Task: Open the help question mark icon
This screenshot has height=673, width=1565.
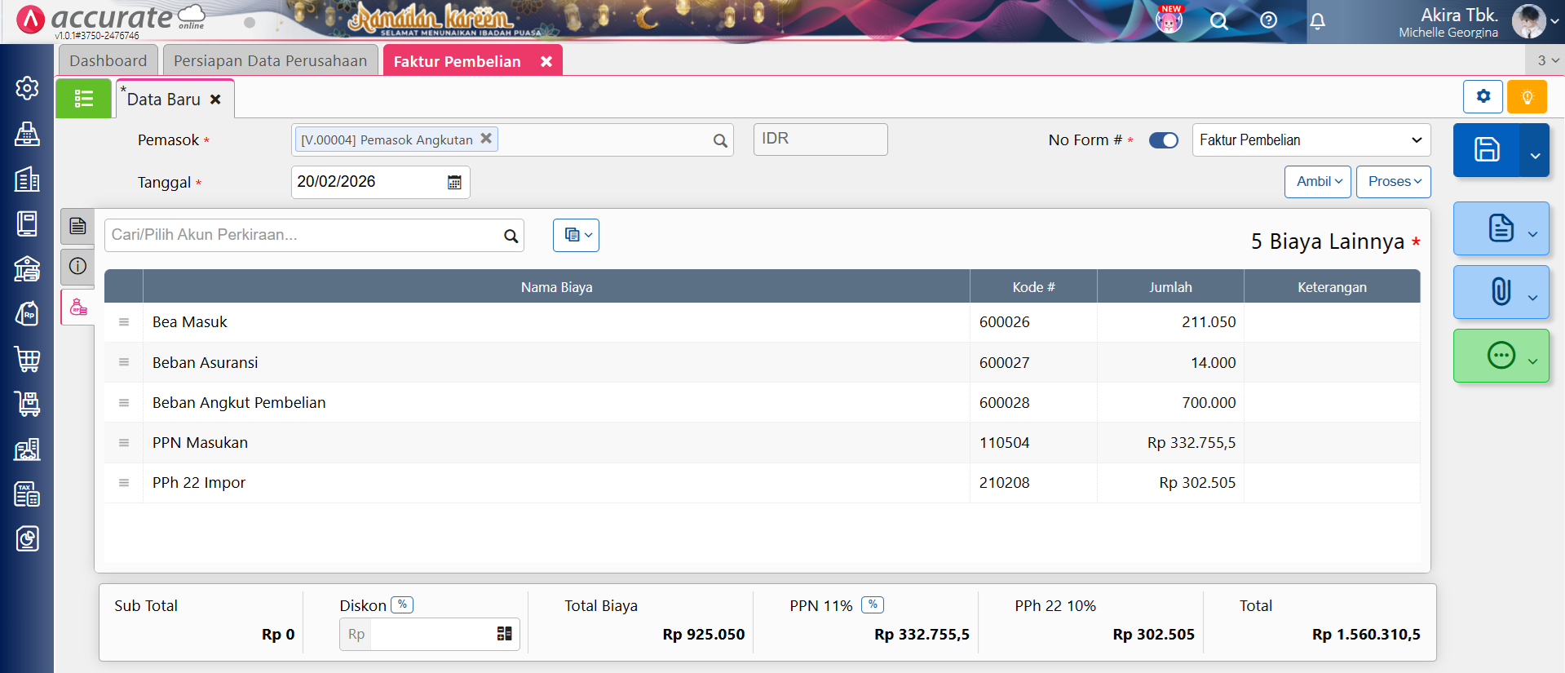Action: click(x=1268, y=21)
